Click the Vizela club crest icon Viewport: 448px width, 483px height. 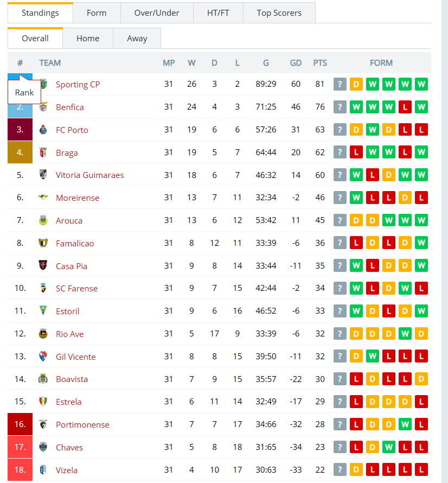coord(43,470)
